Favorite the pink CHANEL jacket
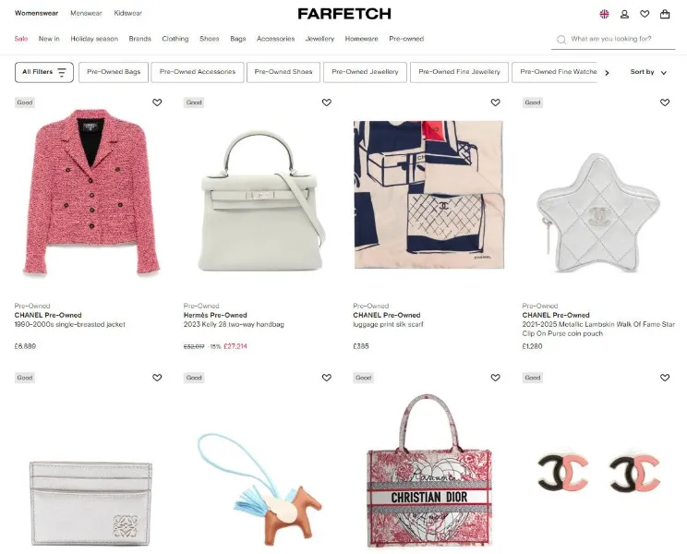 (157, 102)
